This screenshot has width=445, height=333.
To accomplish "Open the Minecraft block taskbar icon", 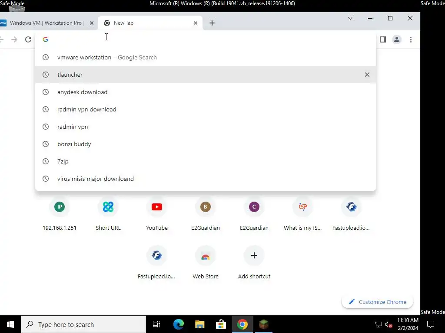I will pyautogui.click(x=264, y=324).
